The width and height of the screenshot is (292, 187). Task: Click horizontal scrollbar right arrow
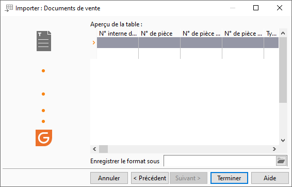pyautogui.click(x=274, y=149)
